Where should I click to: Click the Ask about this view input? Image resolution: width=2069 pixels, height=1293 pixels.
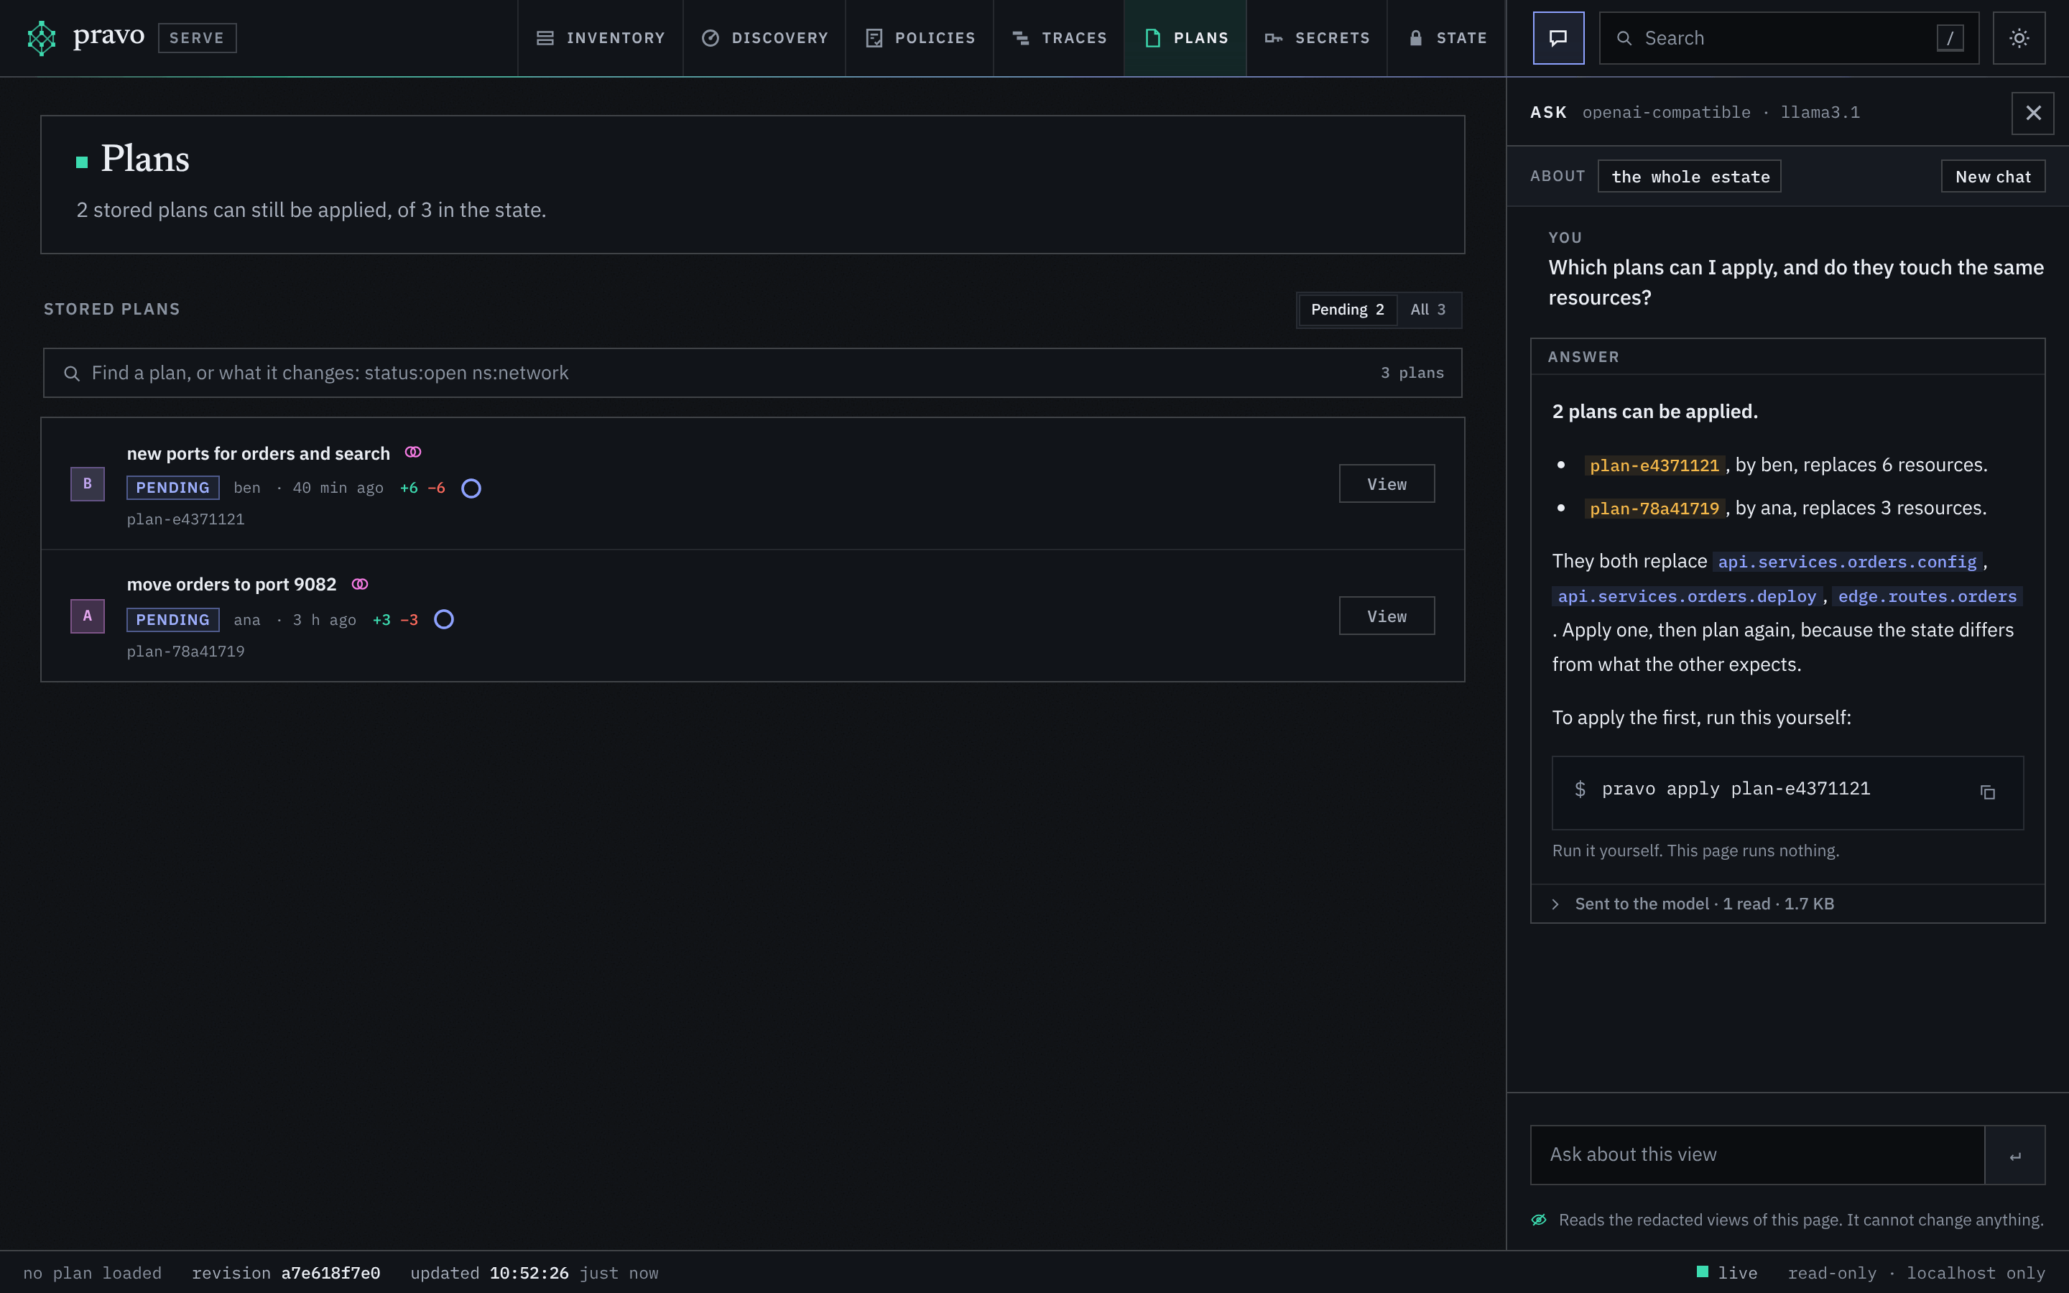tap(1757, 1154)
